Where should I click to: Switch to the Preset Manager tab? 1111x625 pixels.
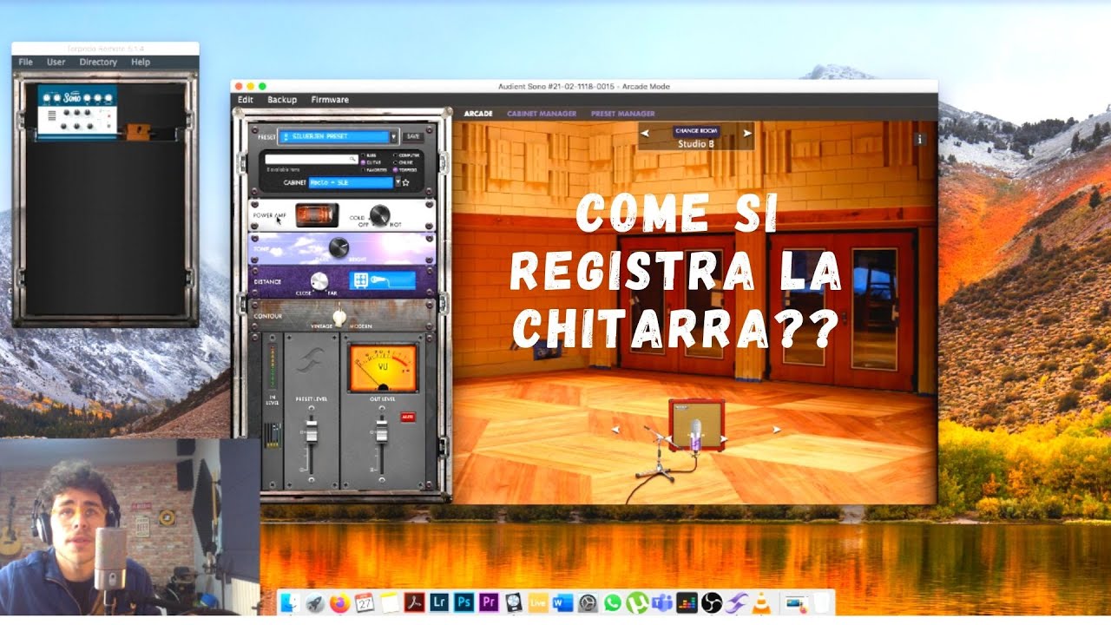click(623, 114)
